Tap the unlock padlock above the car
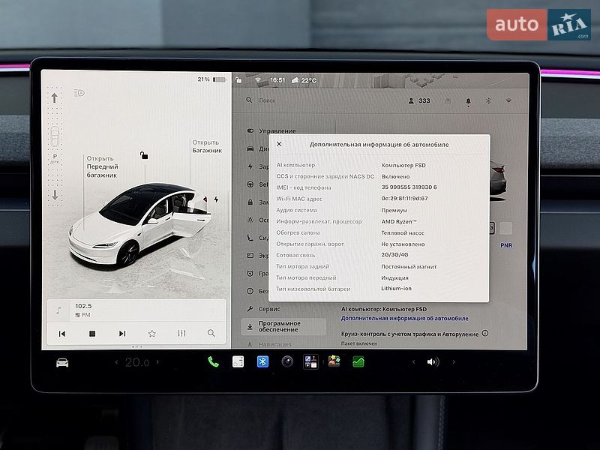Viewport: 600px width, 450px height. 144,155
